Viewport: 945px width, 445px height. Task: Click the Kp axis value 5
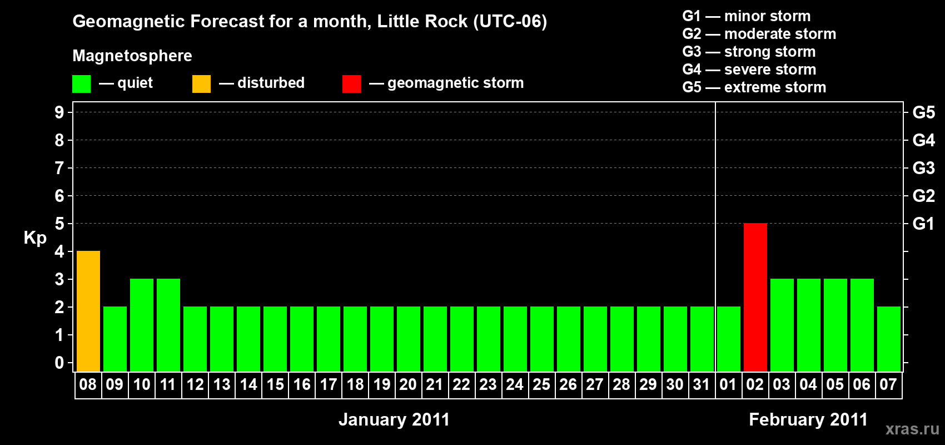click(59, 224)
